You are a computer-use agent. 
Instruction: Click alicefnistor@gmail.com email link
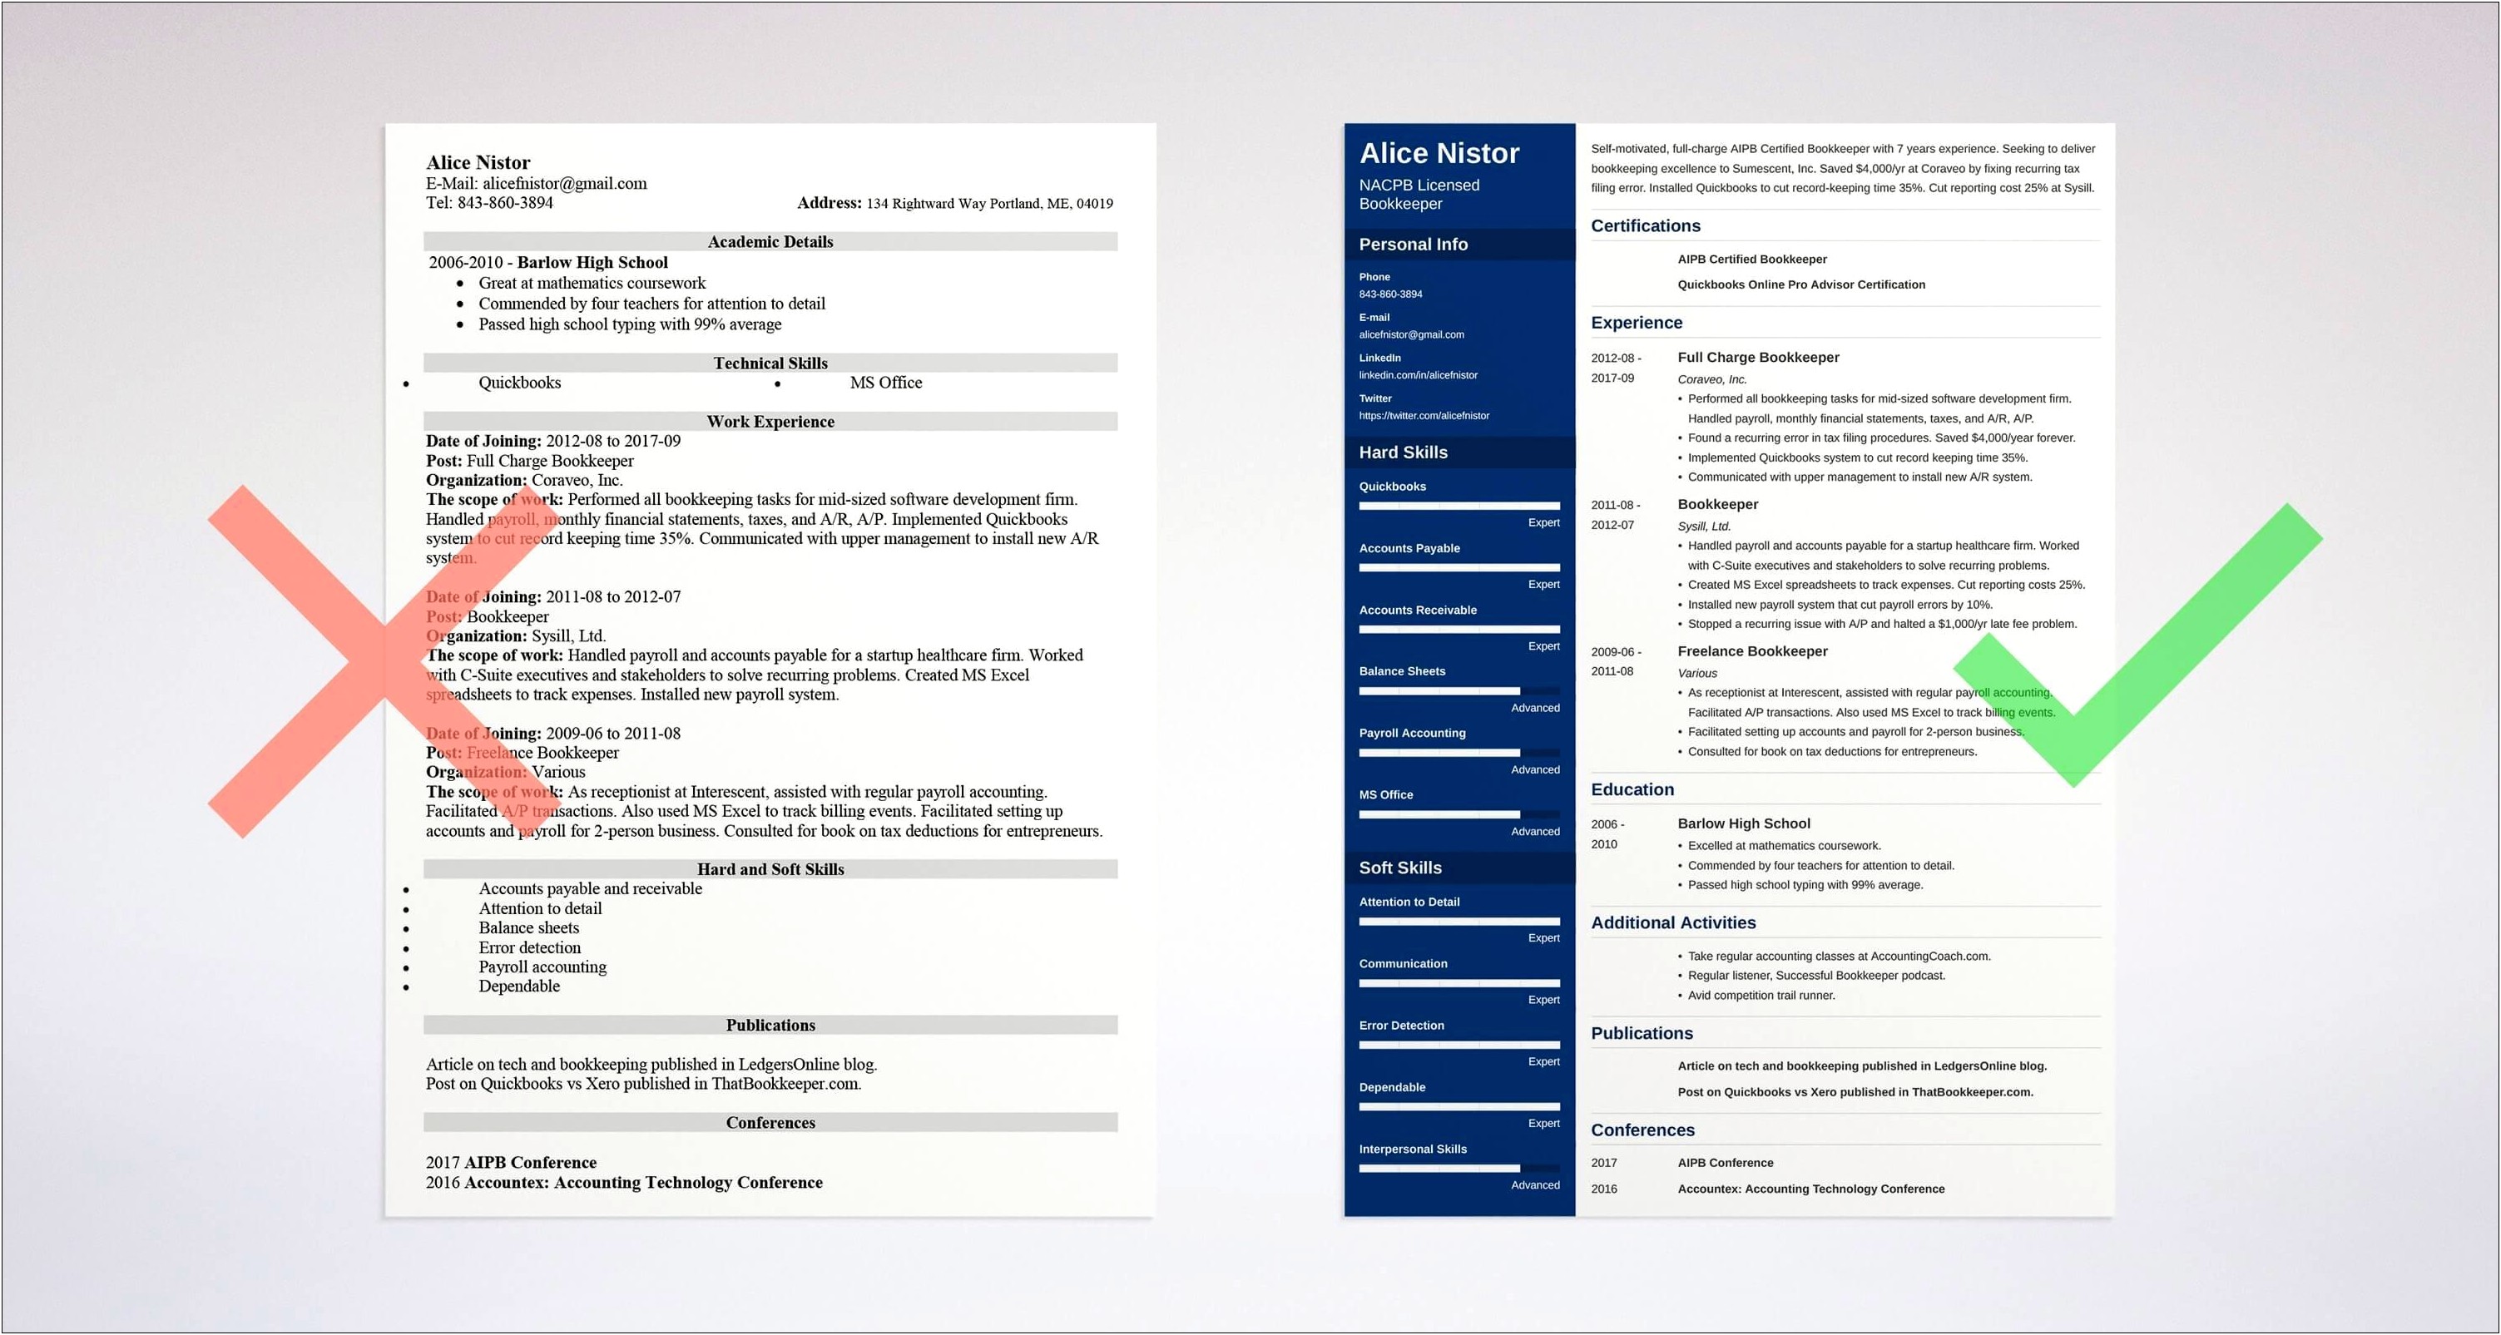point(1413,336)
